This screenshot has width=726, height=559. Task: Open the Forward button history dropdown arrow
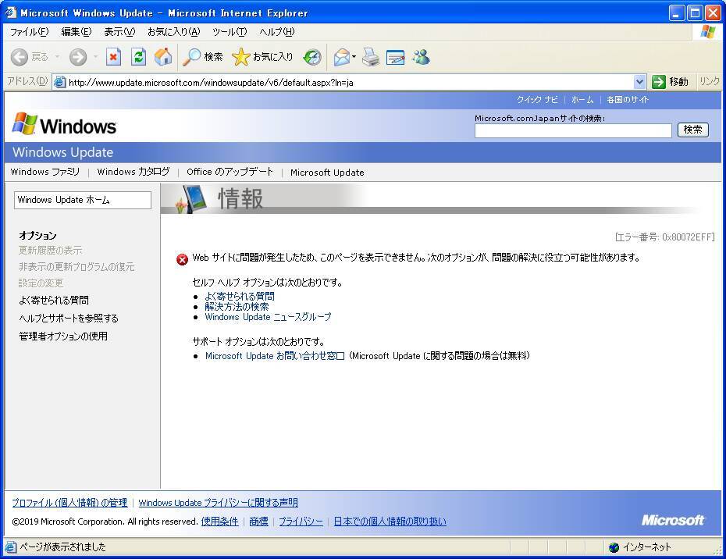(96, 57)
